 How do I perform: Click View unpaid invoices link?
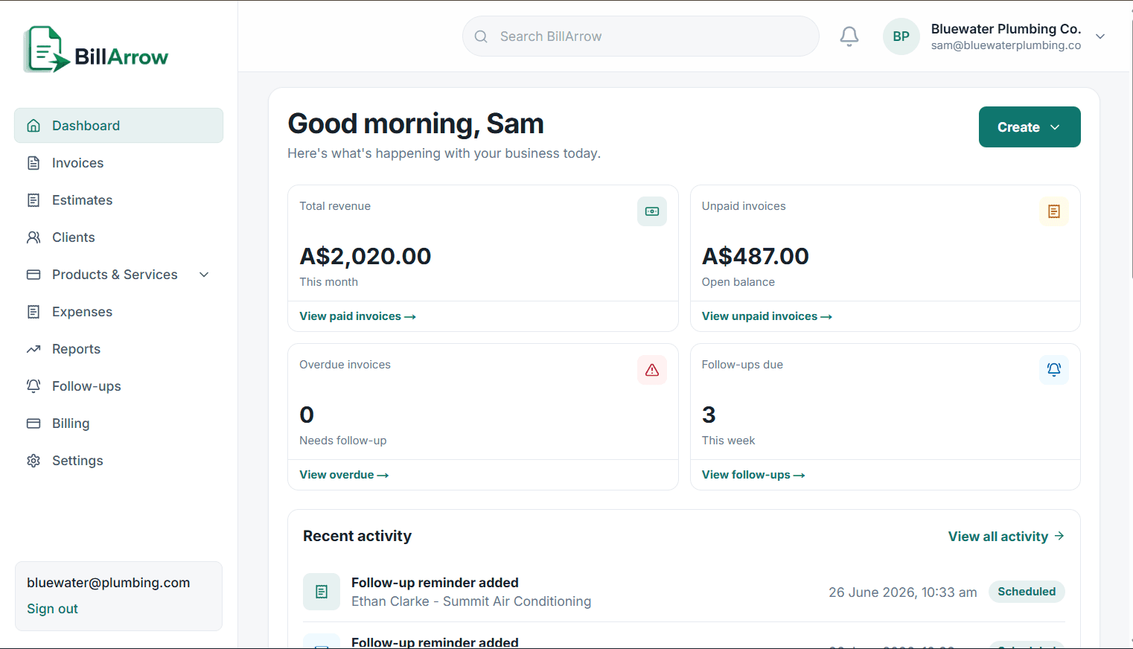click(767, 316)
